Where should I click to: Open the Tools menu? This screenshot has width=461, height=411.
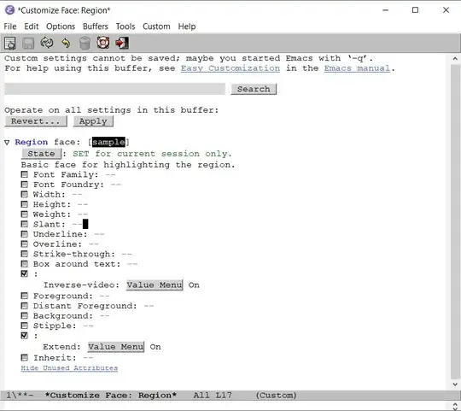click(125, 26)
